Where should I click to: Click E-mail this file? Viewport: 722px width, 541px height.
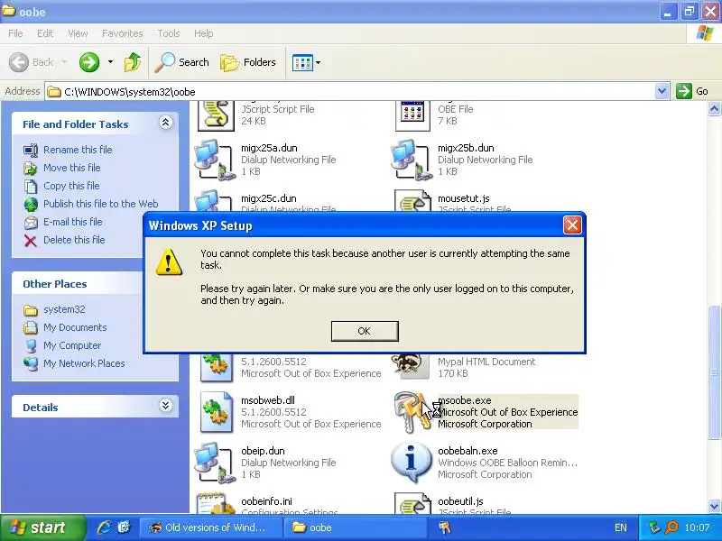click(x=73, y=222)
